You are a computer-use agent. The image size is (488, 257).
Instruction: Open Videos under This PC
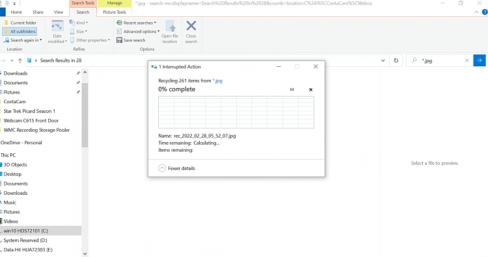pyautogui.click(x=10, y=221)
